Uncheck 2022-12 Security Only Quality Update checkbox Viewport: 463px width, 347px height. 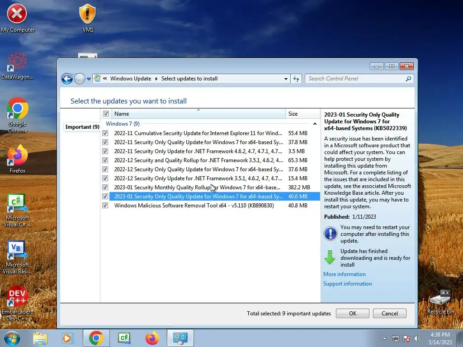pyautogui.click(x=105, y=169)
